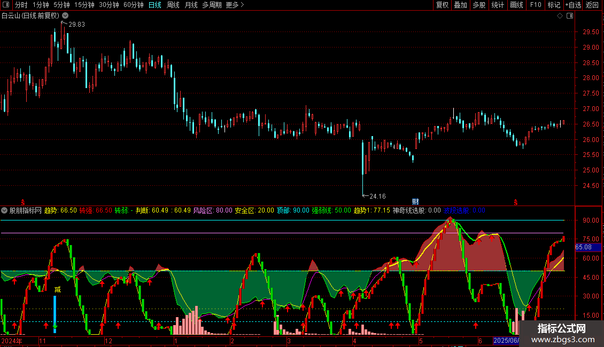Image resolution: width=604 pixels, height=347 pixels.
Task: Click the 顶部: 90.00 label
Action: click(293, 210)
